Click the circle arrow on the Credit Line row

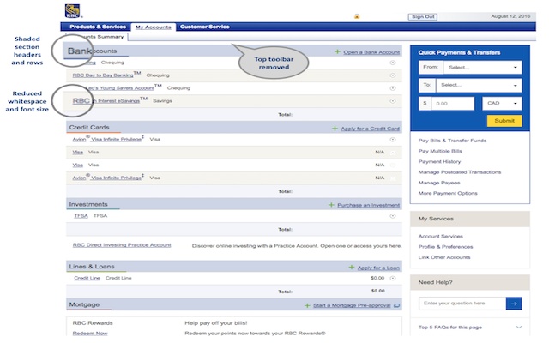click(x=393, y=278)
